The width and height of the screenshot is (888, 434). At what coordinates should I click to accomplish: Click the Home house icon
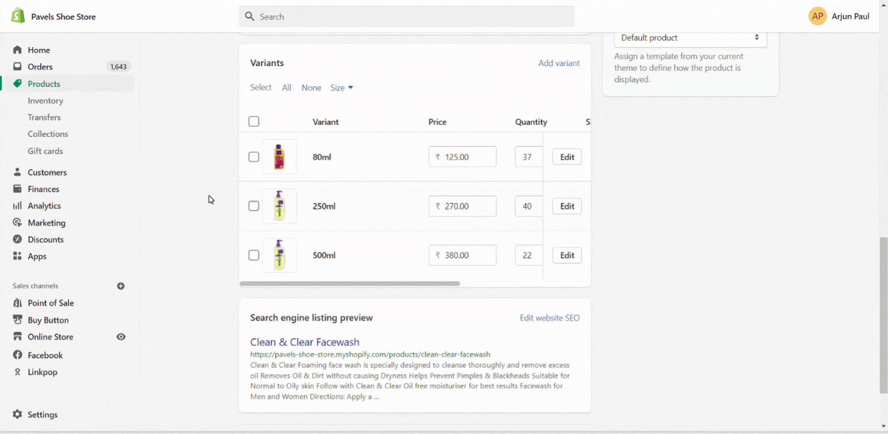17,50
